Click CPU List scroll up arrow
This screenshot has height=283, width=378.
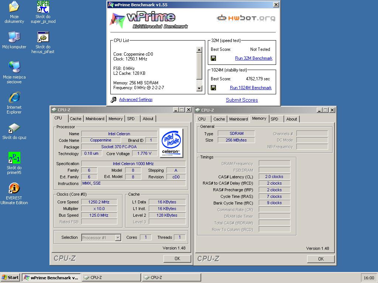[x=199, y=50]
